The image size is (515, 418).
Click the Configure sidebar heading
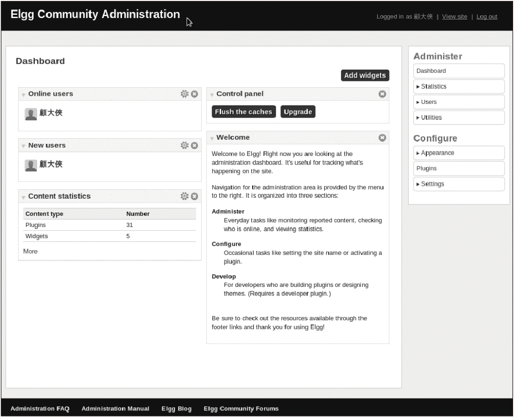point(435,139)
